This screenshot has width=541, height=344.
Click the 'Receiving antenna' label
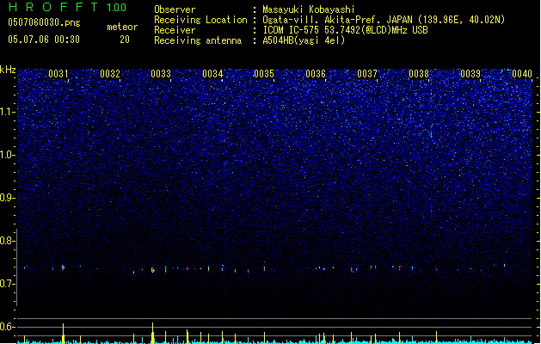pos(198,40)
